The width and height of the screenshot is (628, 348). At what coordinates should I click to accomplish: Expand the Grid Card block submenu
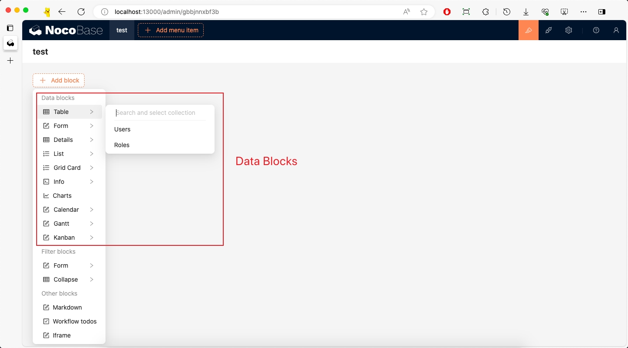click(x=69, y=168)
